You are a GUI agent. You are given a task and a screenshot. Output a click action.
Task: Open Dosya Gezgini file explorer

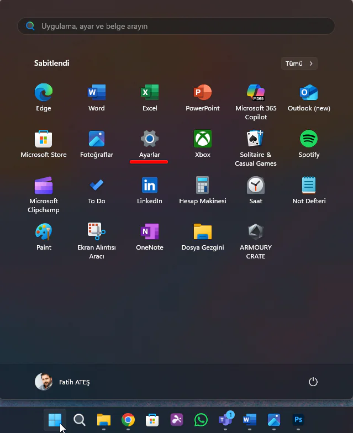click(x=202, y=237)
